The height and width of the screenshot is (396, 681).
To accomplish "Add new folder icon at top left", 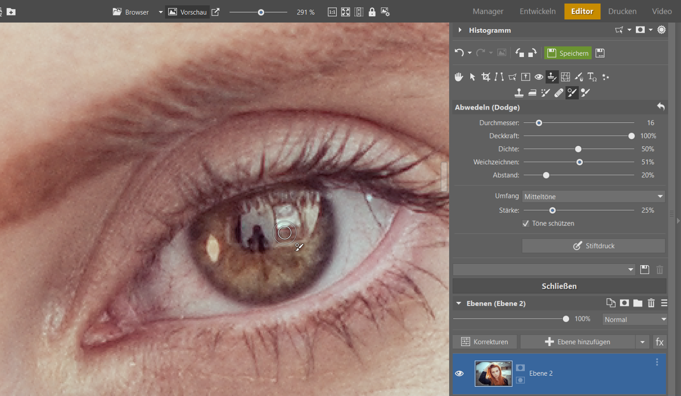I will (x=11, y=12).
